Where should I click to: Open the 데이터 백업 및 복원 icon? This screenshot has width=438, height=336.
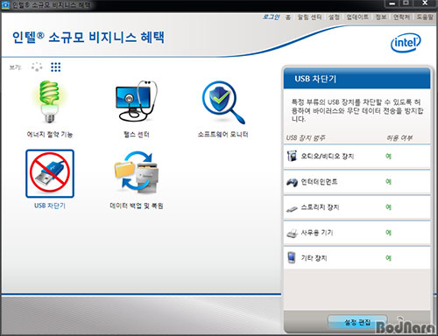pos(137,172)
